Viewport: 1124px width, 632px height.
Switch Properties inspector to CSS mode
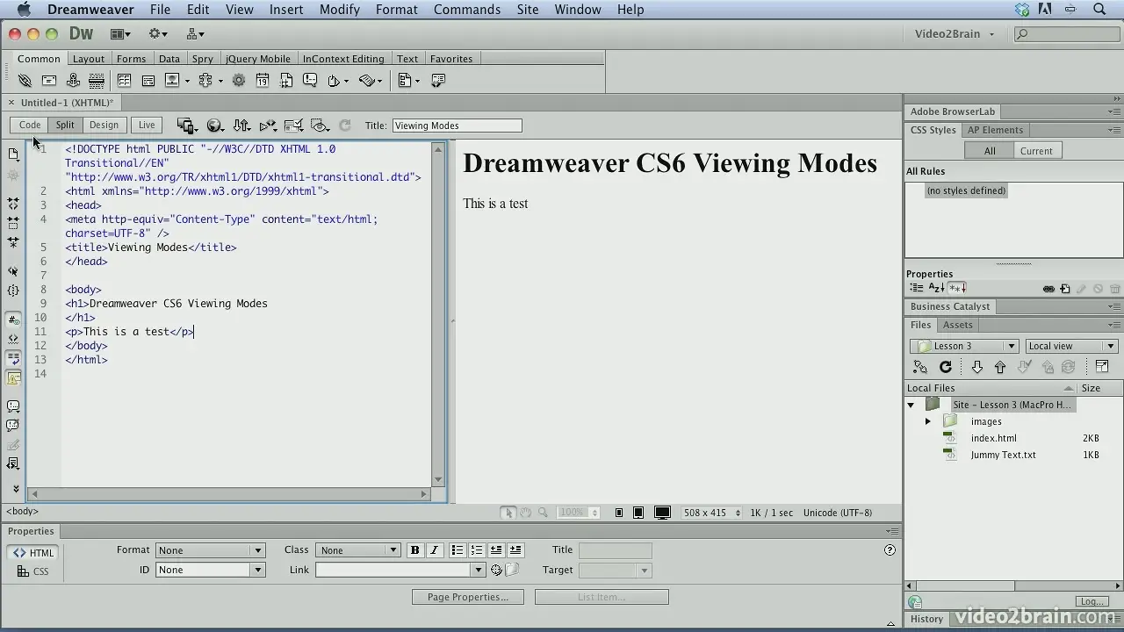coord(33,571)
